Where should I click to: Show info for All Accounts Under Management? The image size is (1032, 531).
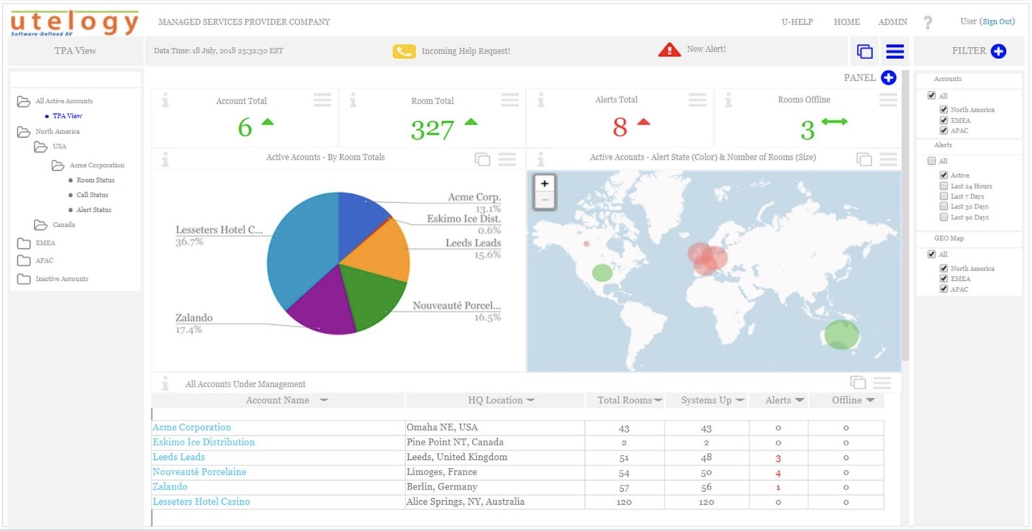pyautogui.click(x=165, y=384)
